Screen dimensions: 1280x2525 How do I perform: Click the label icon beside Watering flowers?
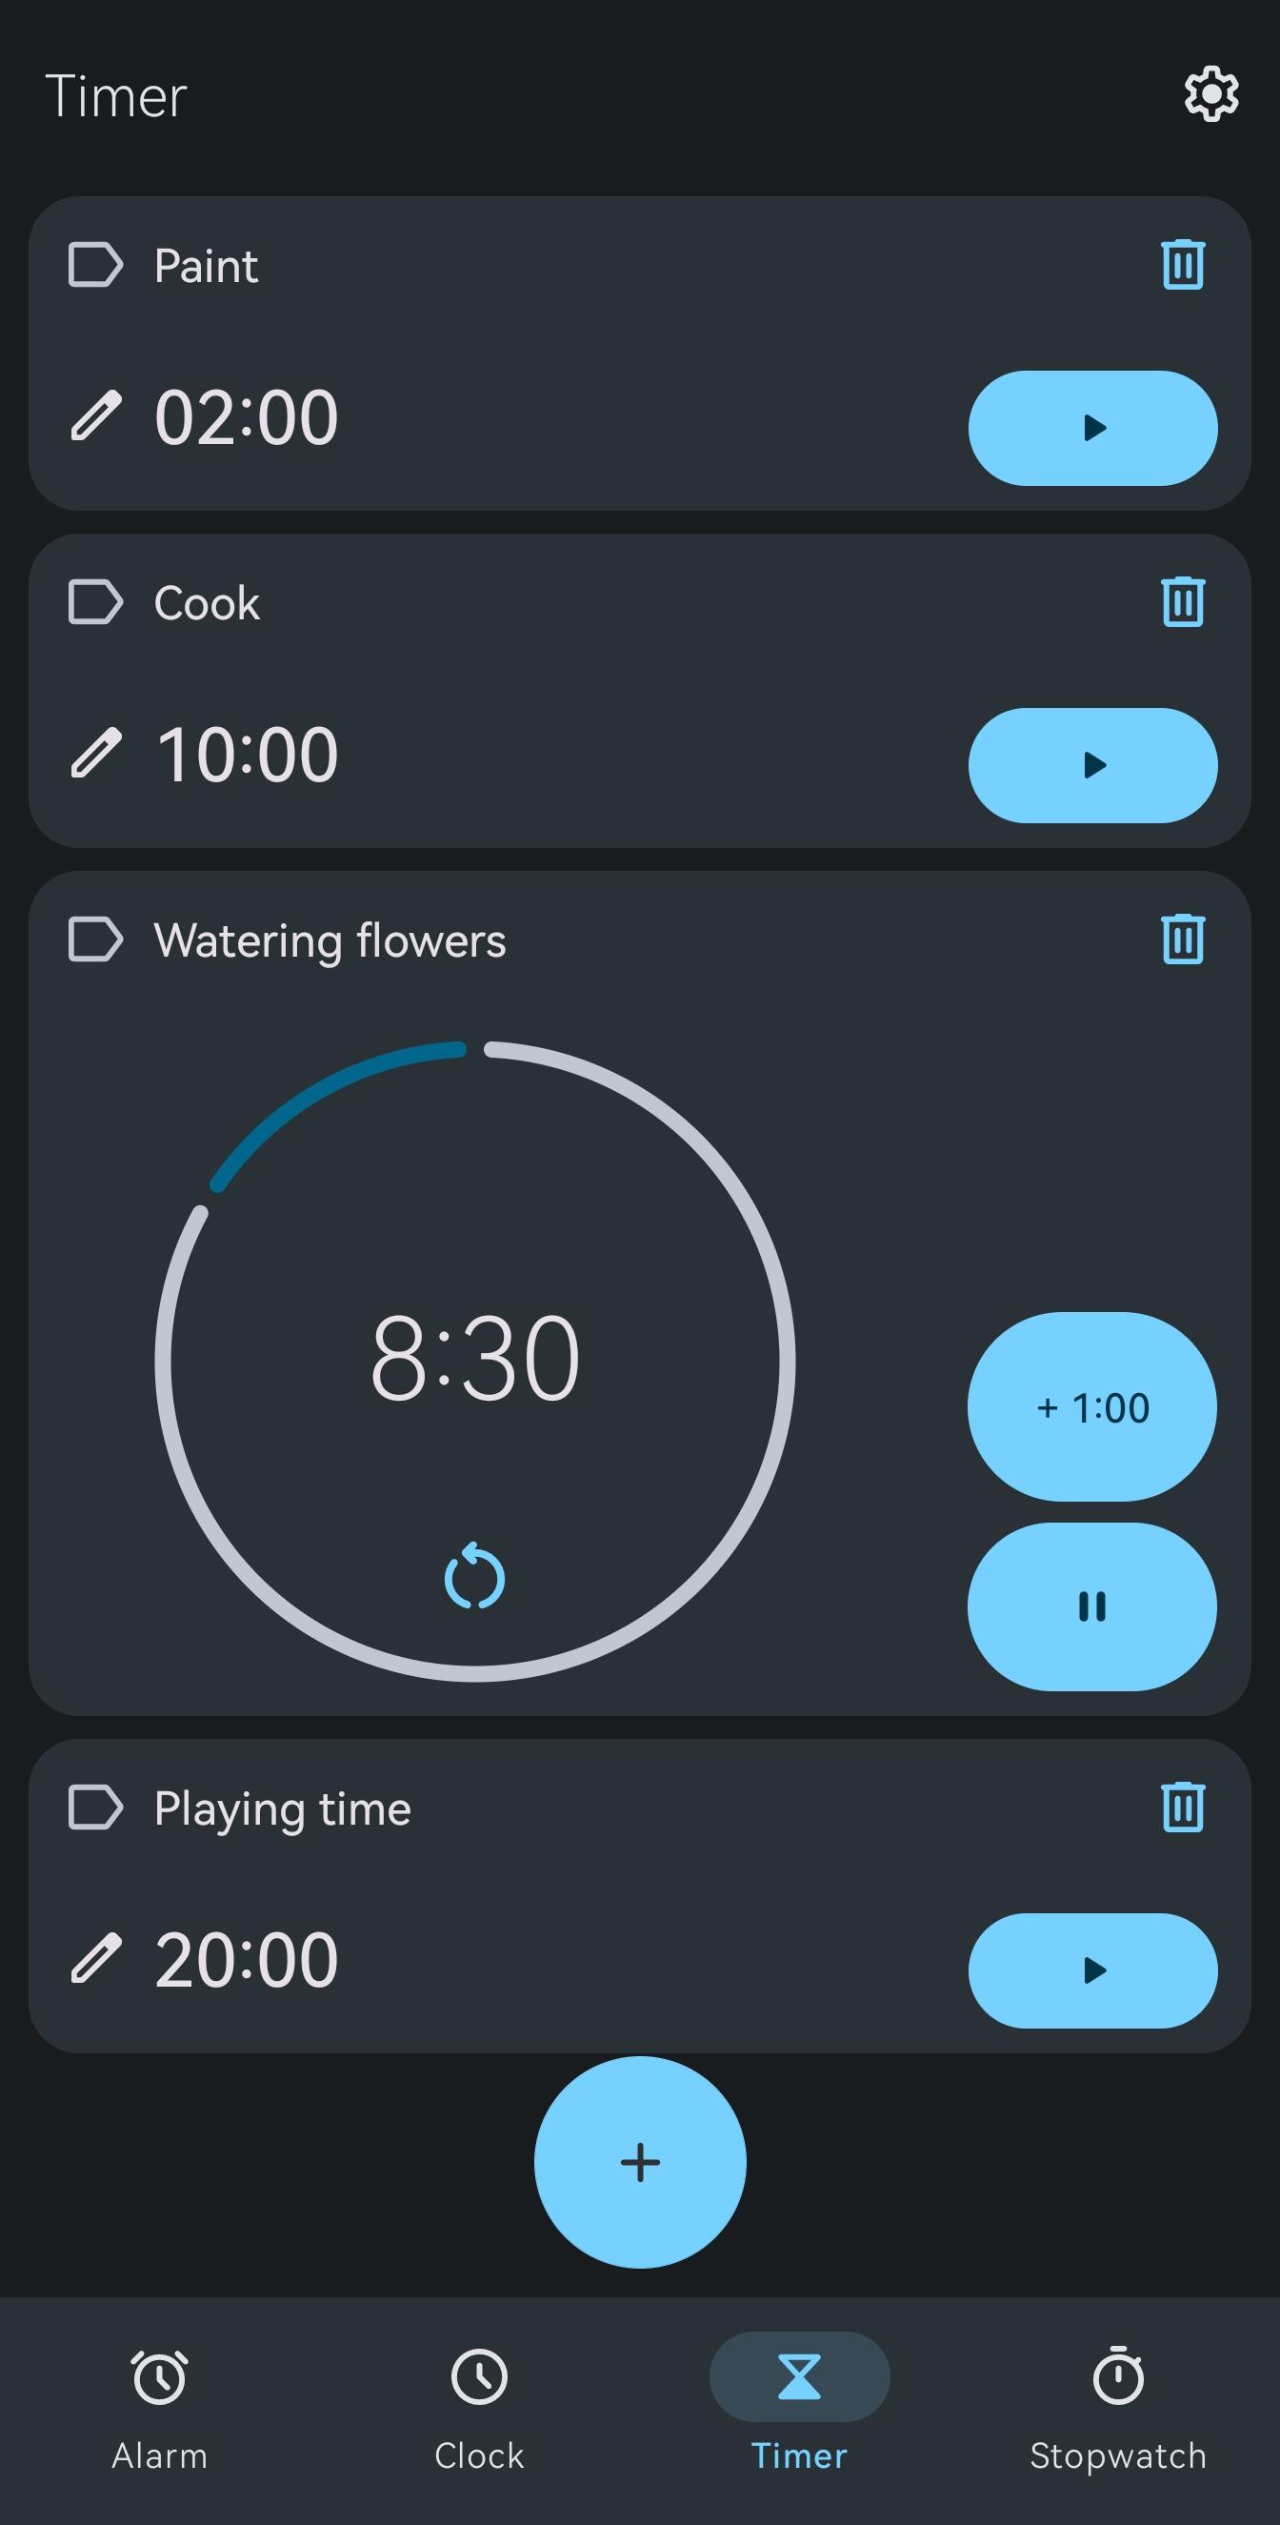95,940
